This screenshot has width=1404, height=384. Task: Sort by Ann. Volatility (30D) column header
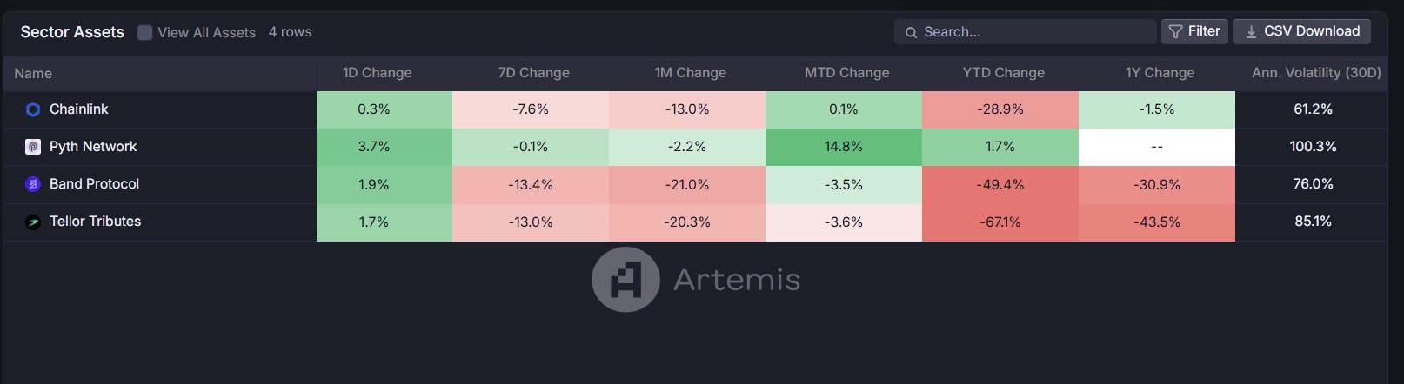coord(1316,73)
